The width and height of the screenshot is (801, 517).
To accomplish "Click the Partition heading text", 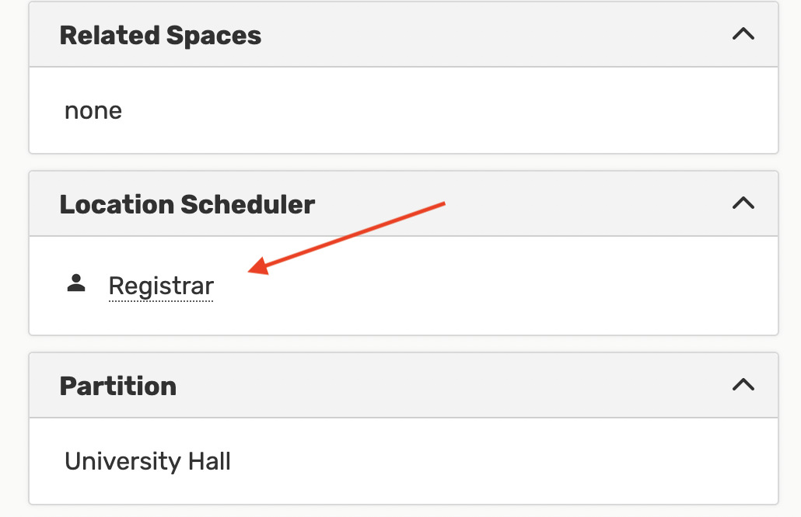I will [118, 387].
